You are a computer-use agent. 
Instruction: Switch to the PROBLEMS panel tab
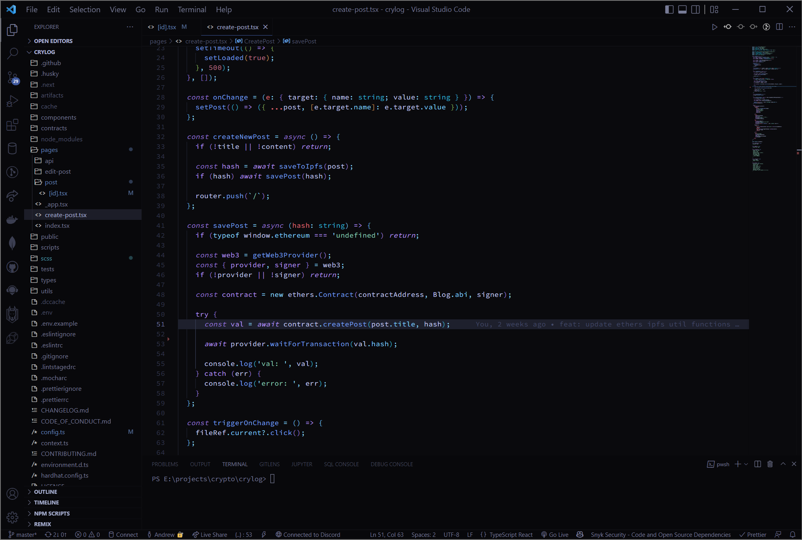click(165, 464)
